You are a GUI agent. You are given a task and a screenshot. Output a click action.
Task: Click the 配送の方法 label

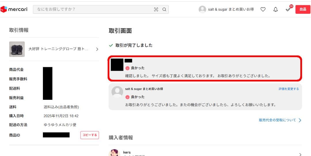[18, 125]
